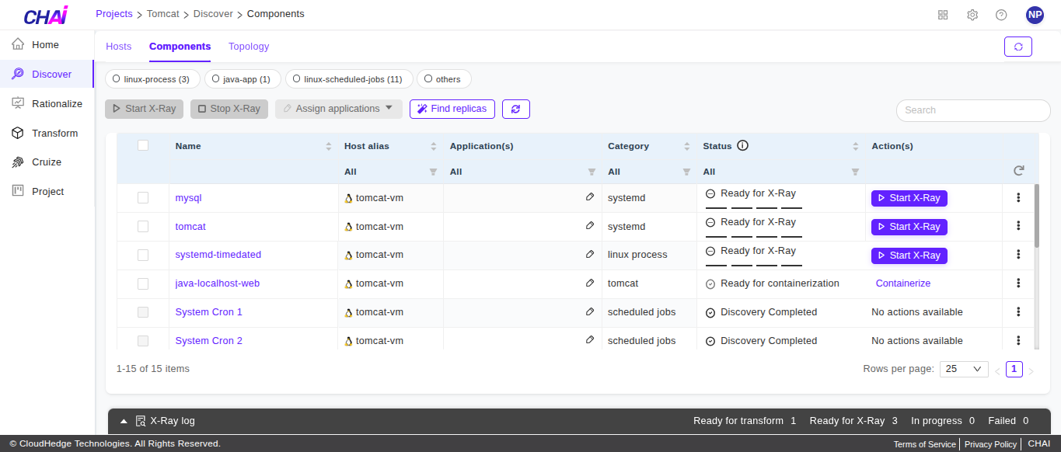Click Projects in the breadcrumb

(x=114, y=14)
